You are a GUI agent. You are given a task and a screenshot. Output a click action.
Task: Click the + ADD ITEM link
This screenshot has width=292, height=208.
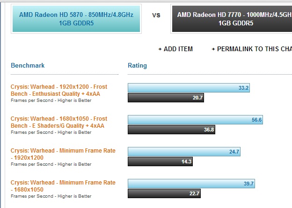175,49
